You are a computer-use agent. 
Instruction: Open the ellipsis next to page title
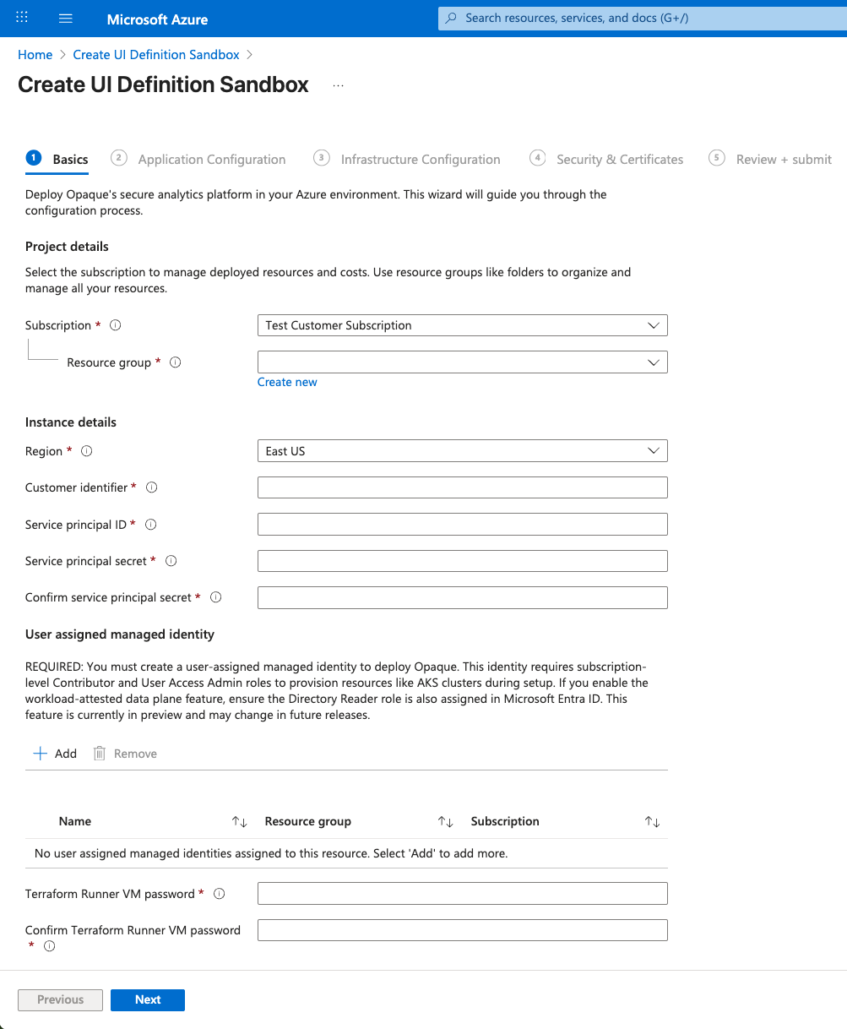pos(338,85)
